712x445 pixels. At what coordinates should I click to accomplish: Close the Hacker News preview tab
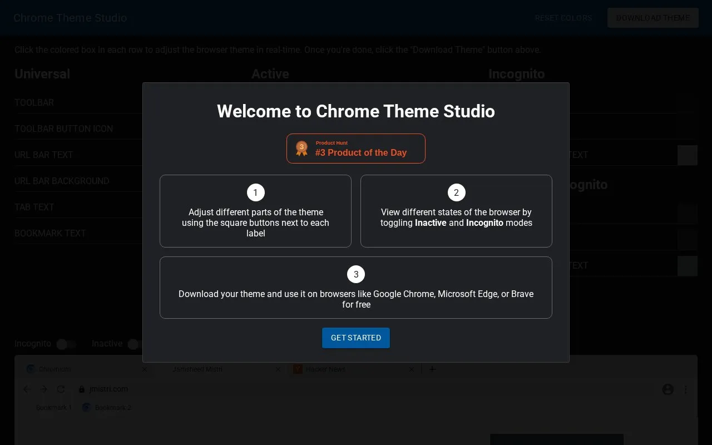(412, 369)
